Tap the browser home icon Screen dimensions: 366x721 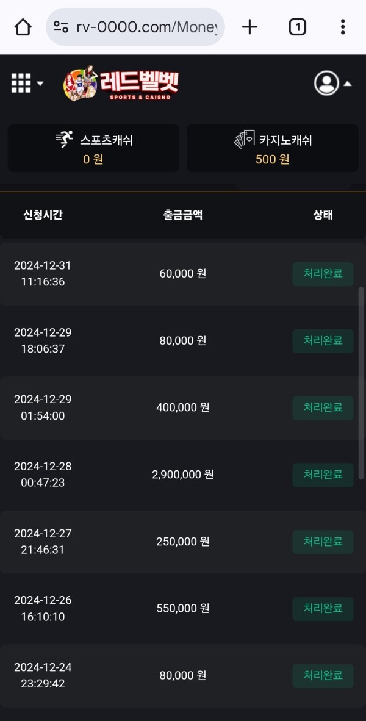(23, 27)
